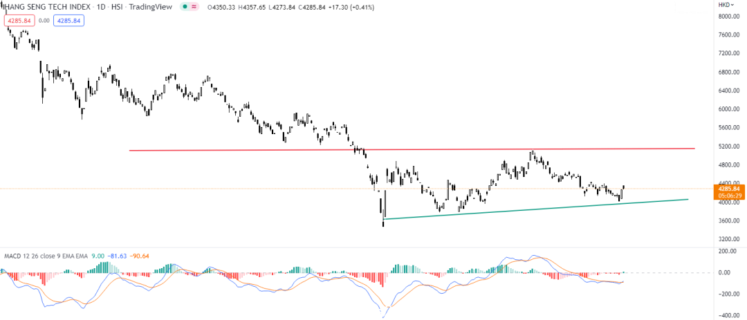The image size is (747, 320).
Task: Click the -400.00 MACD axis label
Action: tap(730, 316)
